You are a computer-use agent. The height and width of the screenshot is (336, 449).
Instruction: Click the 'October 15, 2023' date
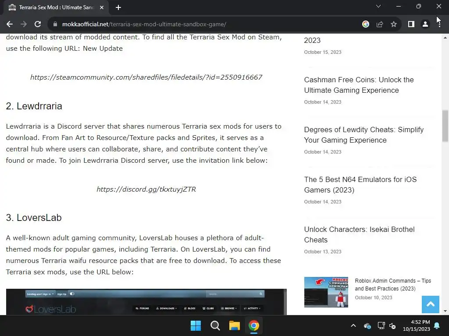tap(323, 52)
